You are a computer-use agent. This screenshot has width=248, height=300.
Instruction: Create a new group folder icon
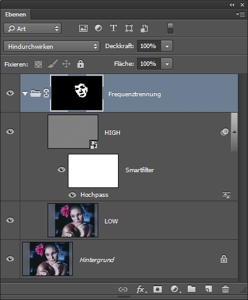192,289
